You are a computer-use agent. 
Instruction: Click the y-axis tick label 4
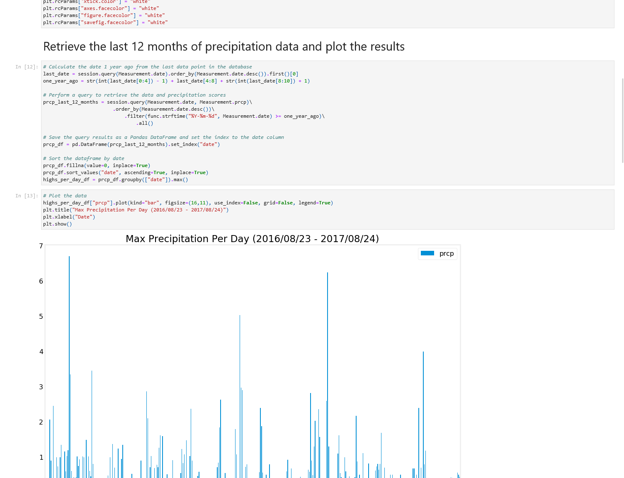pyautogui.click(x=41, y=352)
